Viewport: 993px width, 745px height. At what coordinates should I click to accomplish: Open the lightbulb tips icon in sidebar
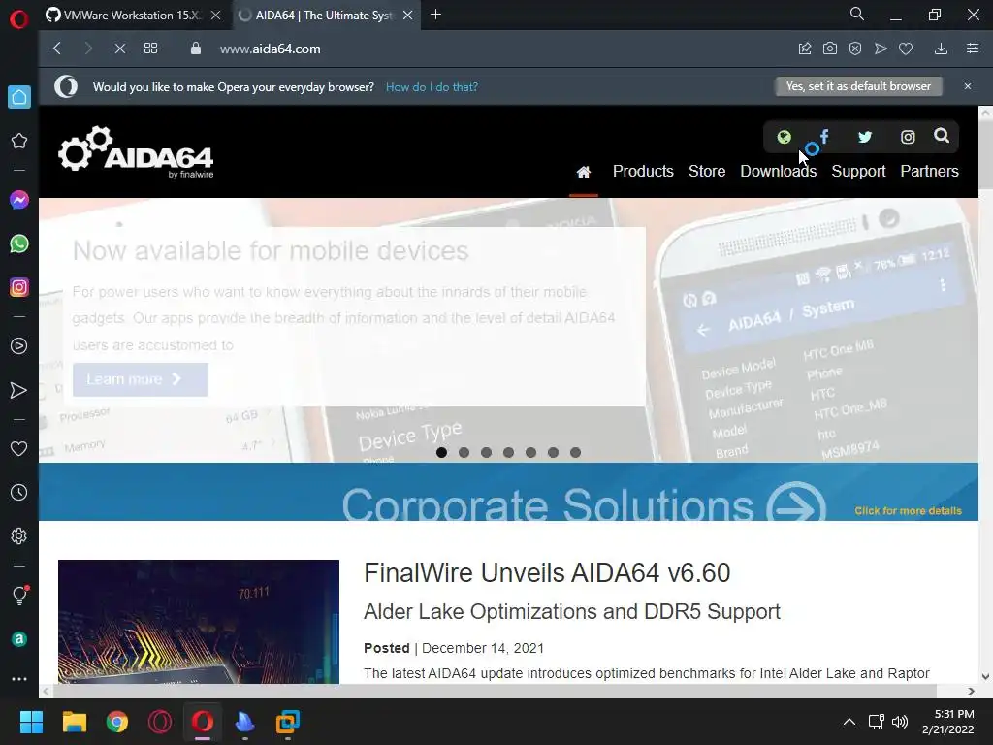[19, 595]
